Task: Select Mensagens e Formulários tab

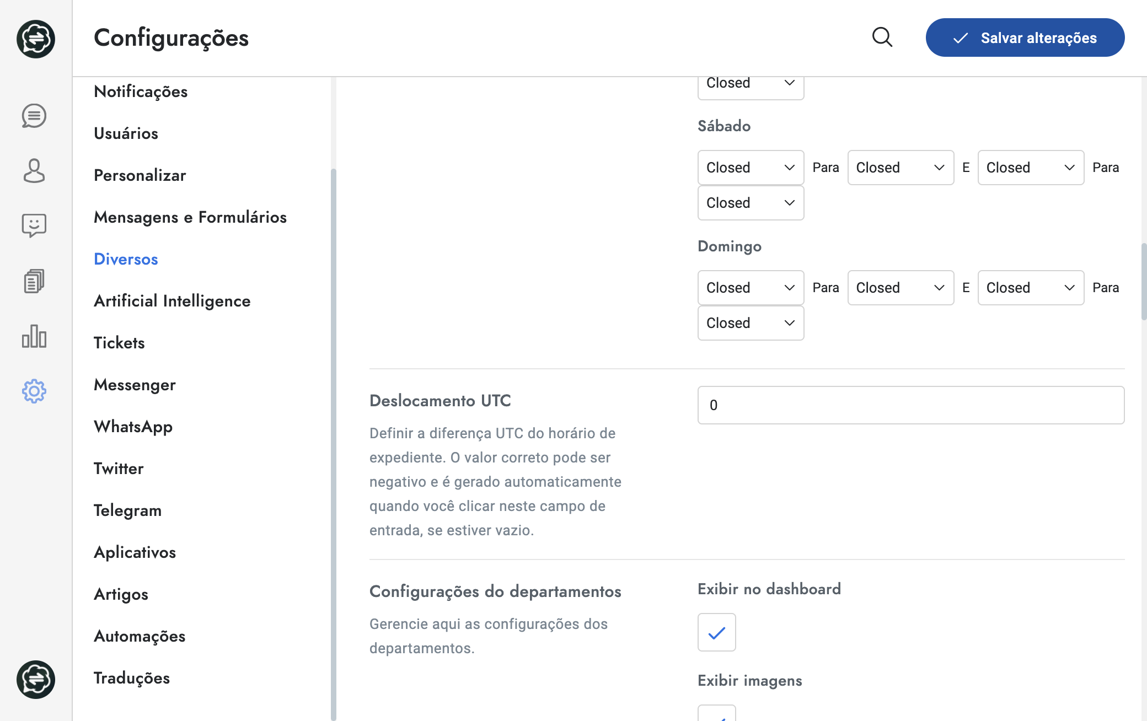Action: click(190, 217)
